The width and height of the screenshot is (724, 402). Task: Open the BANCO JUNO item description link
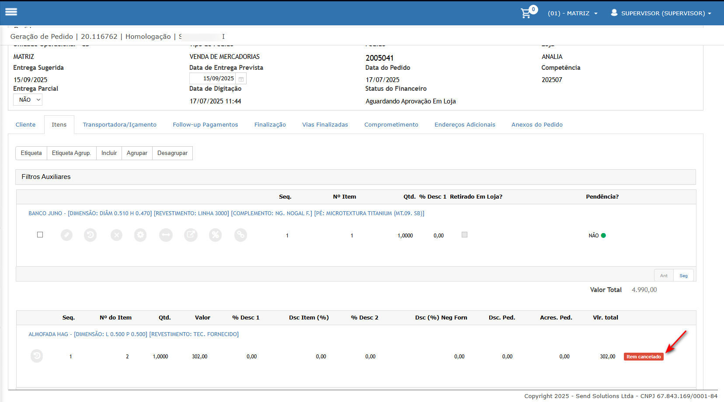[x=226, y=213]
